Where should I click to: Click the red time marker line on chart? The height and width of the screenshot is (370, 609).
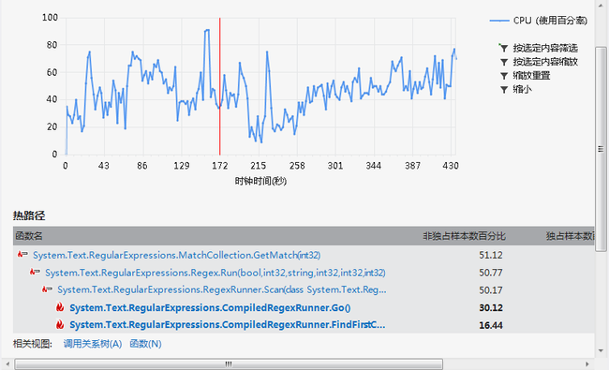coord(219,86)
